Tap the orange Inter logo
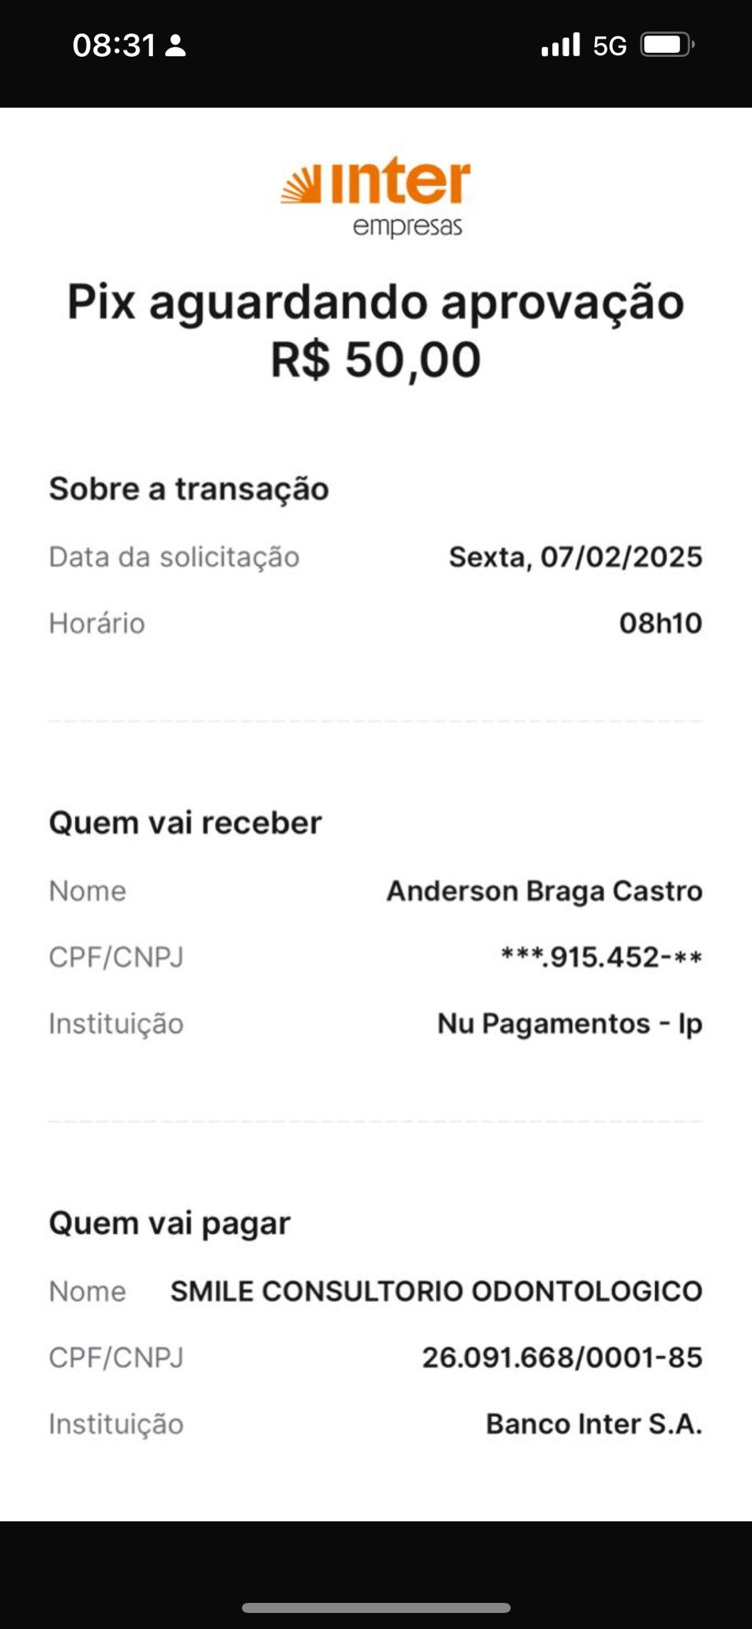The image size is (752, 1629). coord(376,195)
